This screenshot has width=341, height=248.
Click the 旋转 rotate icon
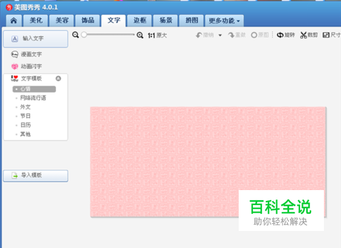[x=280, y=35]
